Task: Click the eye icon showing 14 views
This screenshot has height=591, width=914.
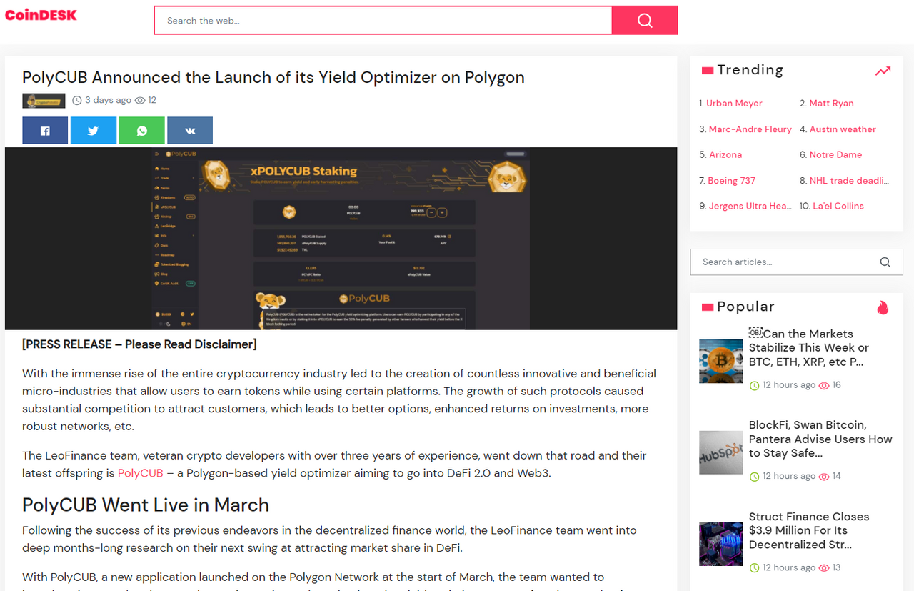Action: pos(823,477)
